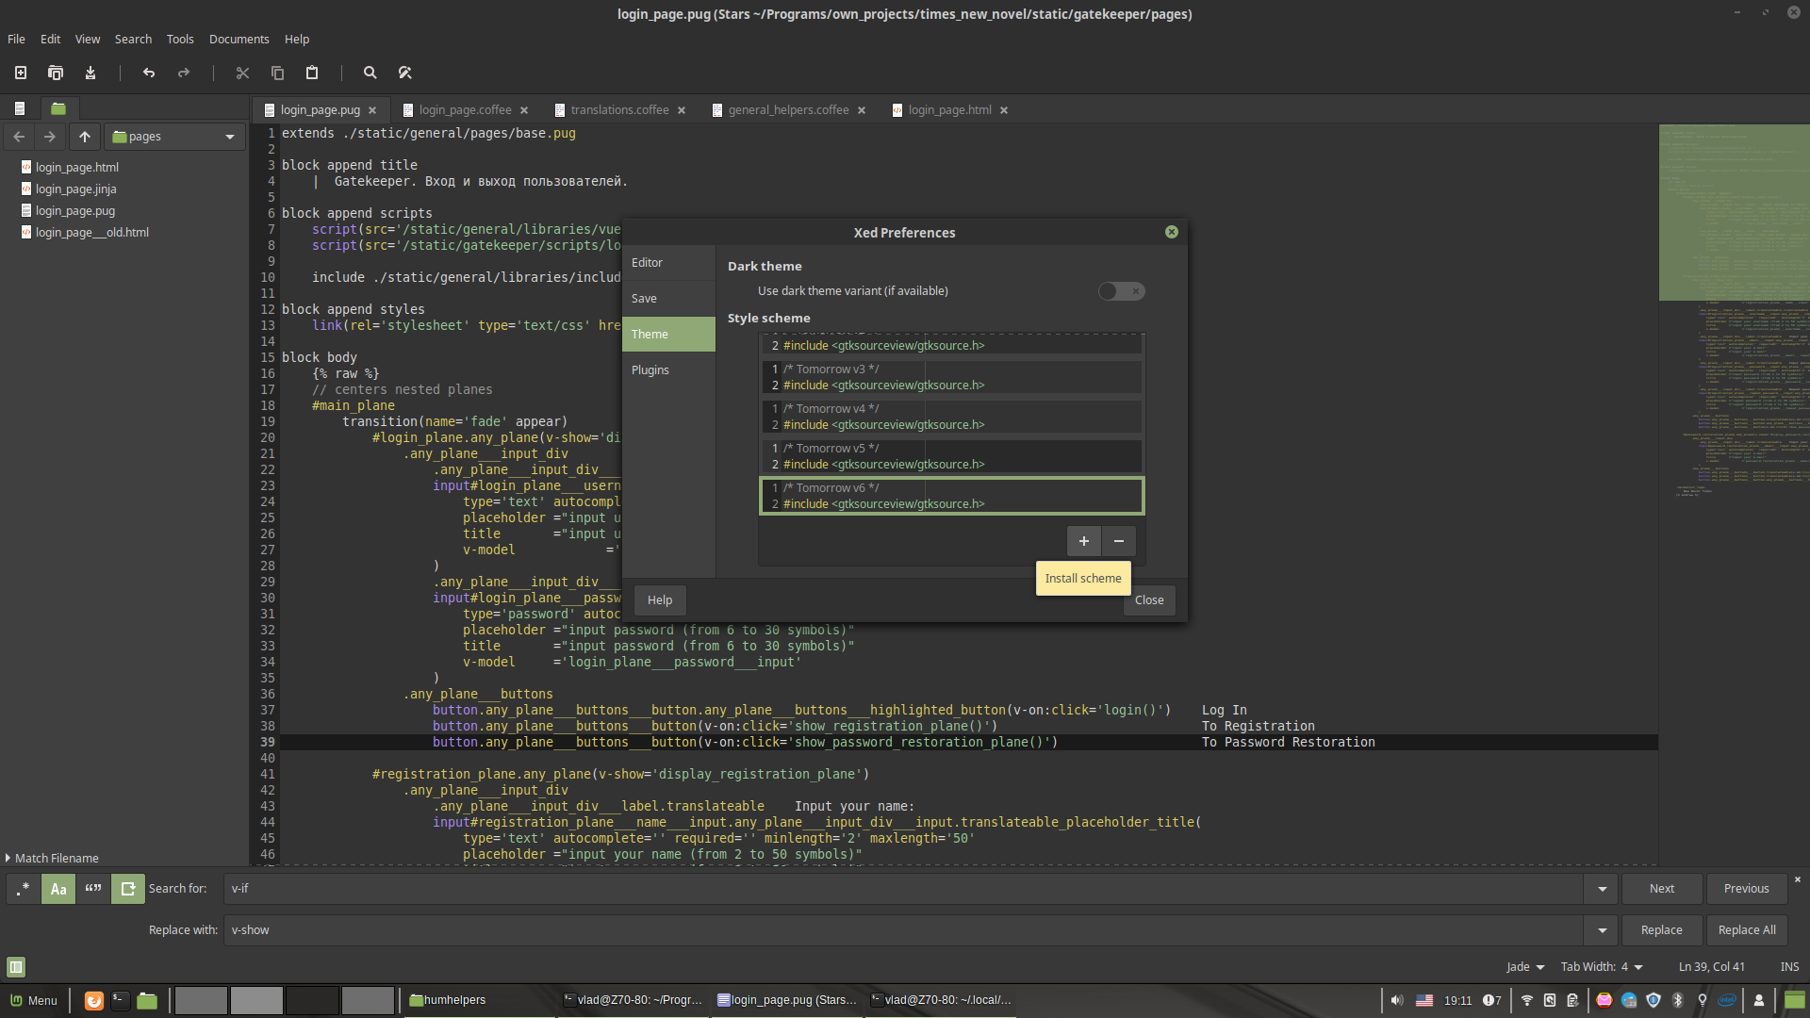Viewport: 1810px width, 1018px height.
Task: Open the volume control in system tray
Action: coord(1397,1000)
